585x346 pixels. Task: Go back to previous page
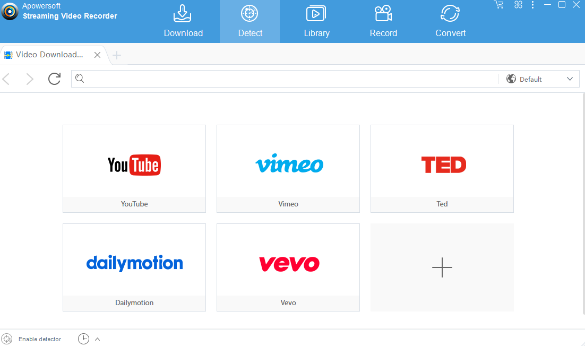point(6,79)
